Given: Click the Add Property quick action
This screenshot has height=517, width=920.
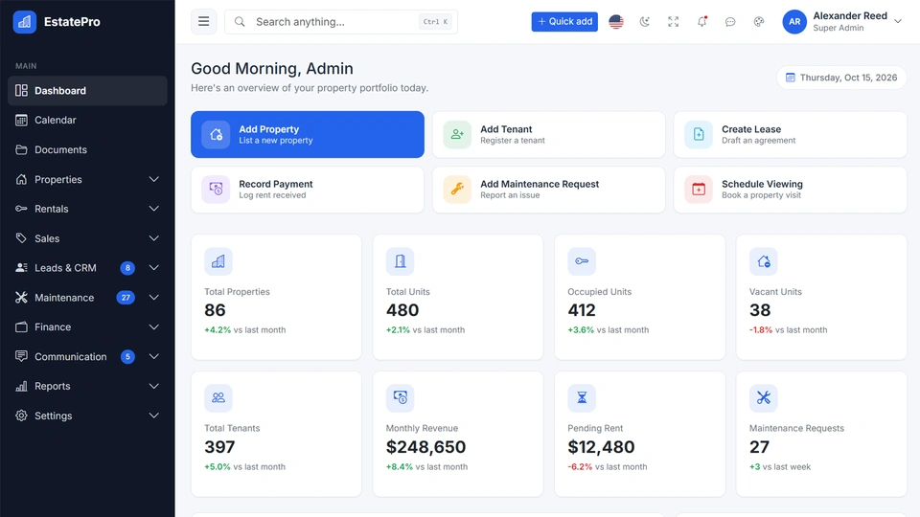Looking at the screenshot, I should tap(308, 134).
